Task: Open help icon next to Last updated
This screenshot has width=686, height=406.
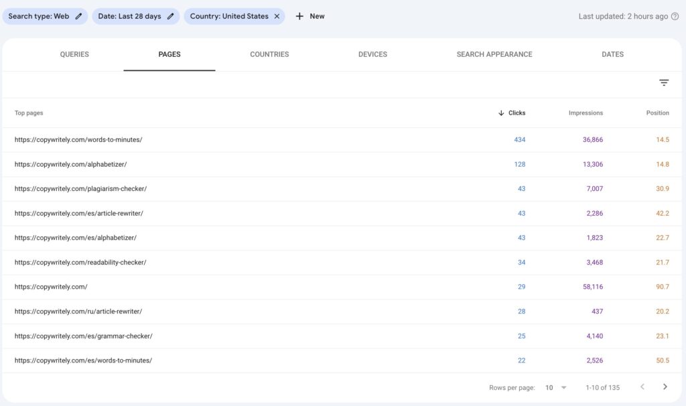Action: pos(675,16)
